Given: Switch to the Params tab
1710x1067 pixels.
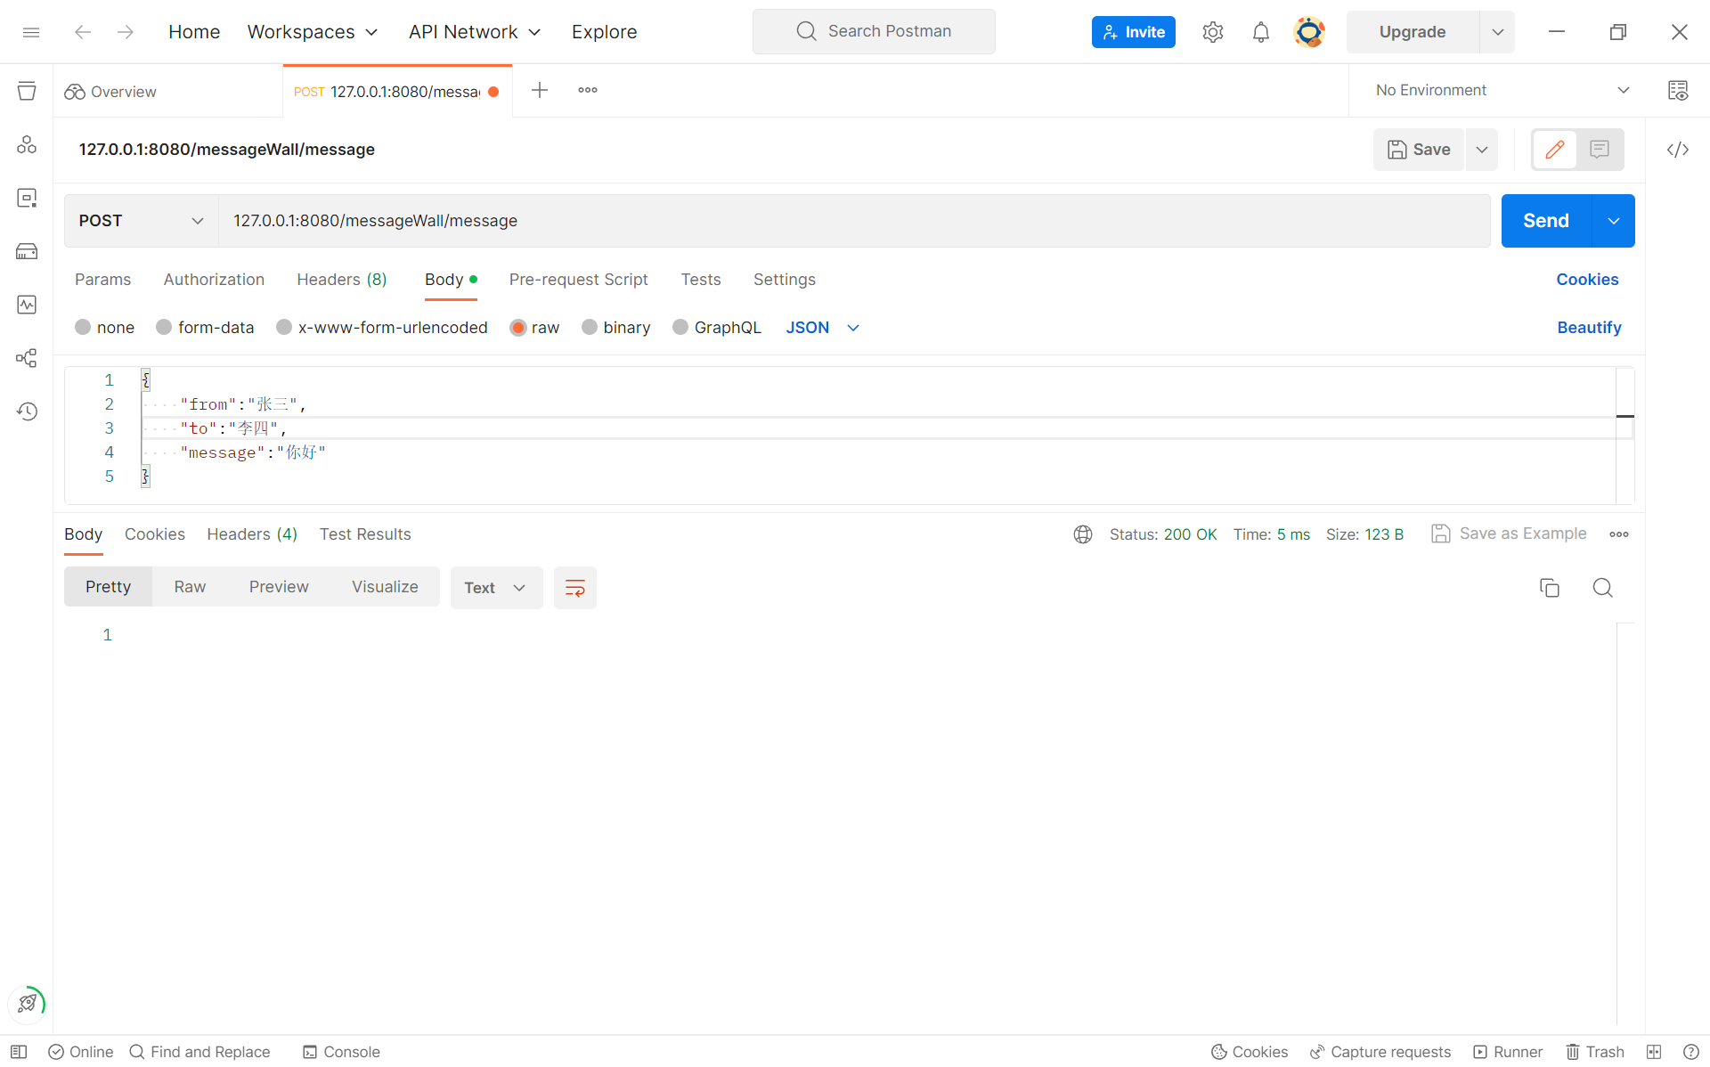Looking at the screenshot, I should [x=102, y=280].
